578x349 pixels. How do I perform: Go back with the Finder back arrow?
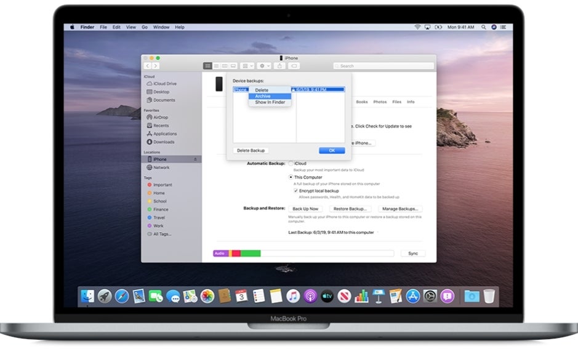click(148, 66)
